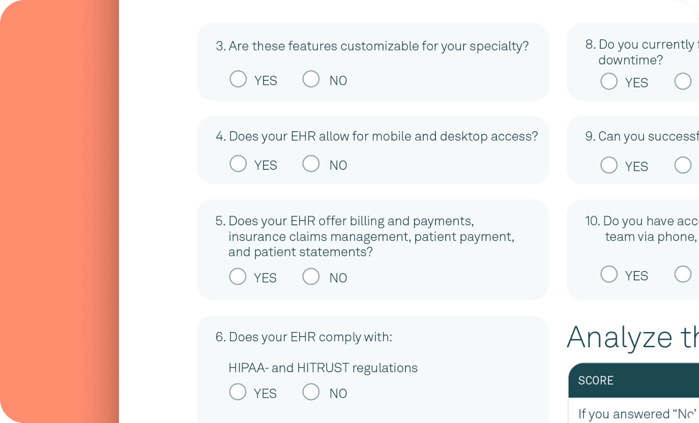699x423 pixels.
Task: Click the "Does your EHR comply with" text
Action: tap(304, 337)
